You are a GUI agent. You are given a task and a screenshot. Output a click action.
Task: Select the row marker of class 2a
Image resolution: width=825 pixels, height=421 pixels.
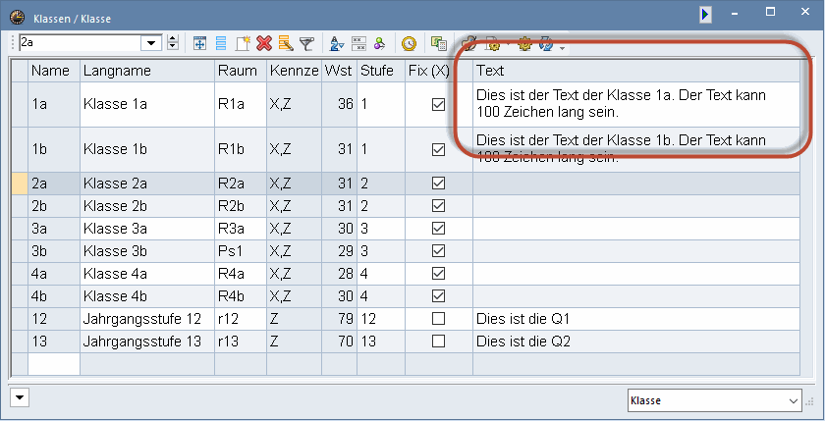tap(20, 184)
